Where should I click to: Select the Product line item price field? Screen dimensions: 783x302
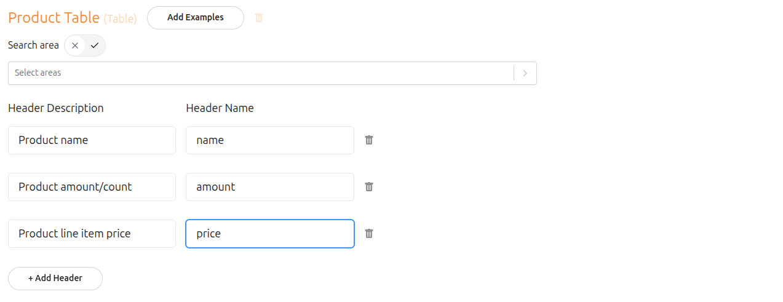point(92,234)
